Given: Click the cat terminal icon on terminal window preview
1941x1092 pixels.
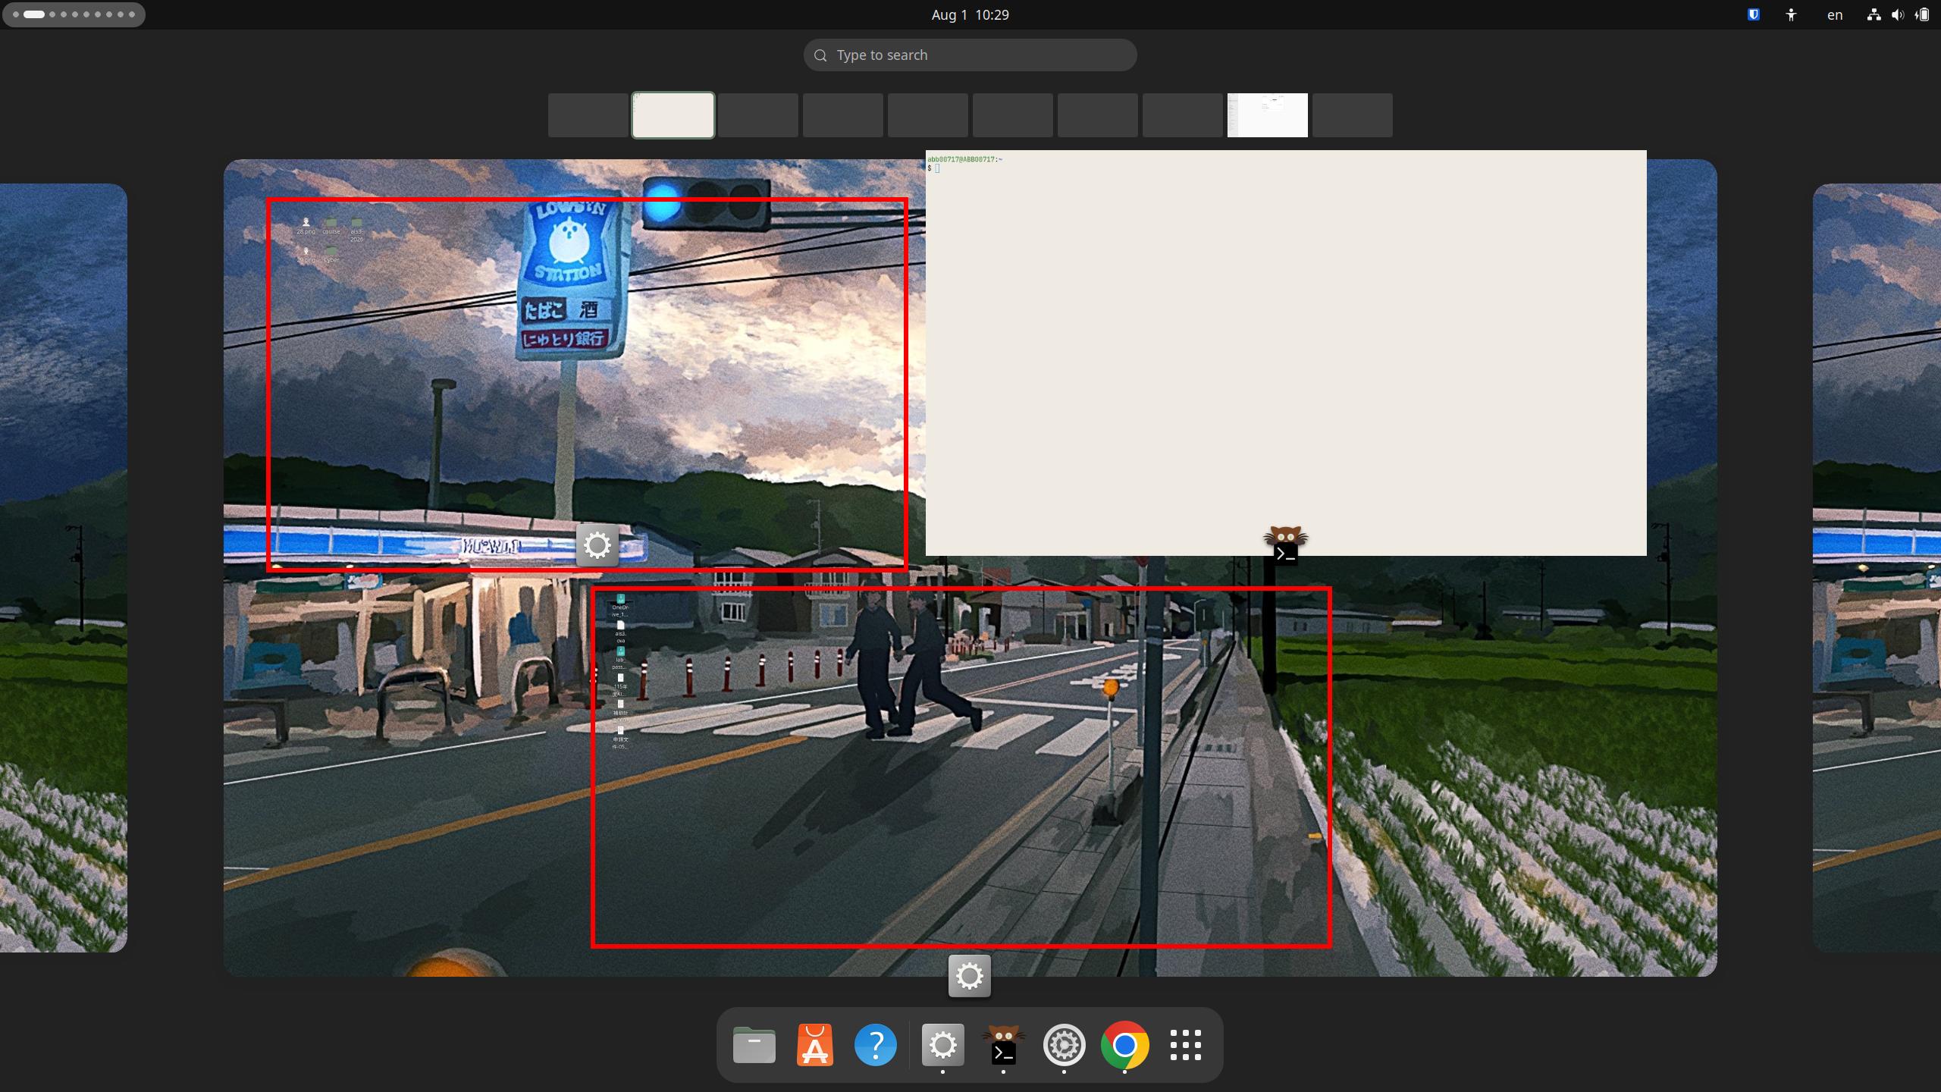Looking at the screenshot, I should pyautogui.click(x=1286, y=544).
